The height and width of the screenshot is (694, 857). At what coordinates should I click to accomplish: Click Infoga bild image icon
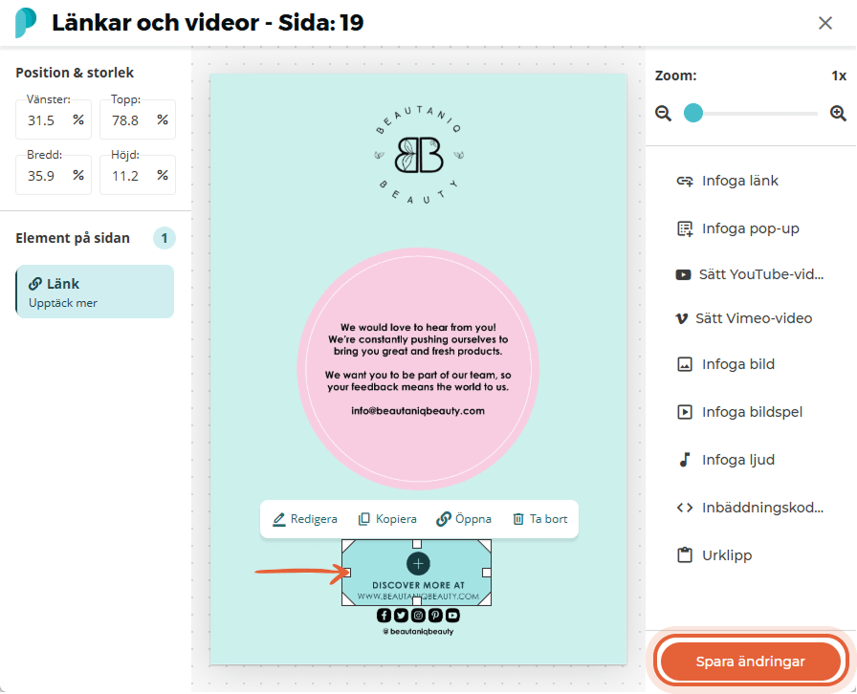point(685,364)
